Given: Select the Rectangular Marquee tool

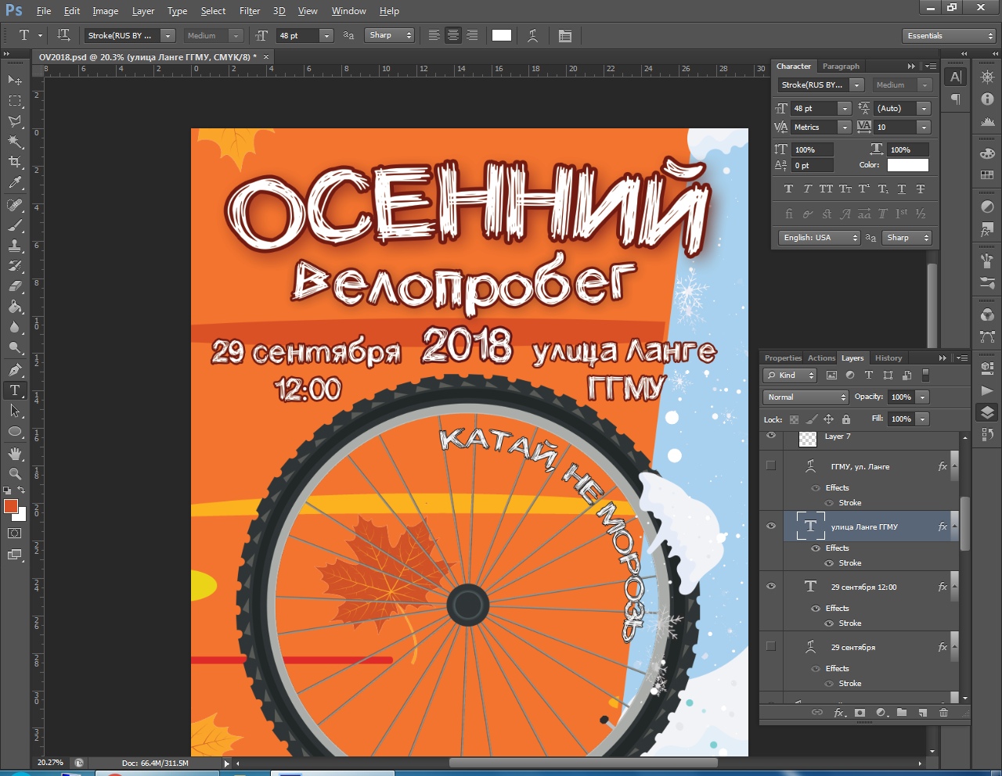Looking at the screenshot, I should (x=15, y=101).
